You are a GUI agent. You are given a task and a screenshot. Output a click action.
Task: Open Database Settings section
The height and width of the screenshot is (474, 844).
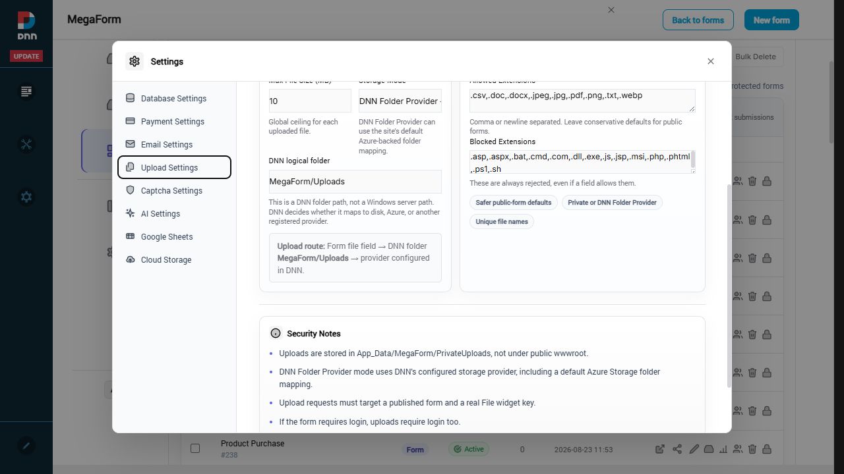(174, 98)
